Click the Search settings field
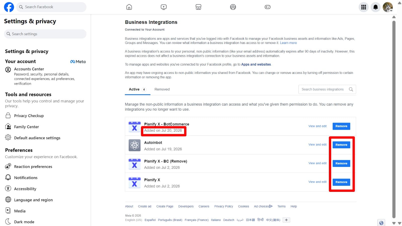 (x=45, y=34)
